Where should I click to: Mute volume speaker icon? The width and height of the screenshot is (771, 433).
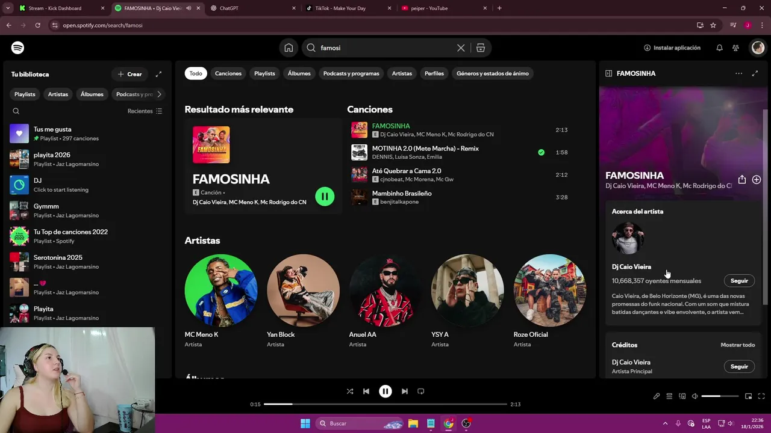pyautogui.click(x=695, y=396)
